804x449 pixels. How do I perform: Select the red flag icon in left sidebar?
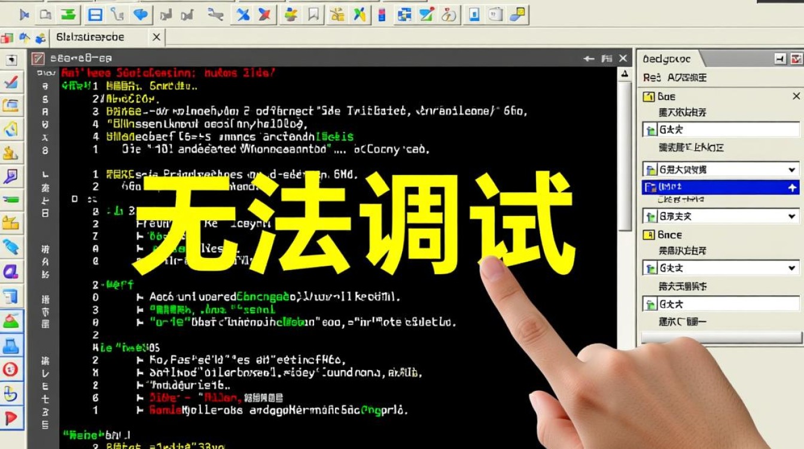click(x=11, y=417)
